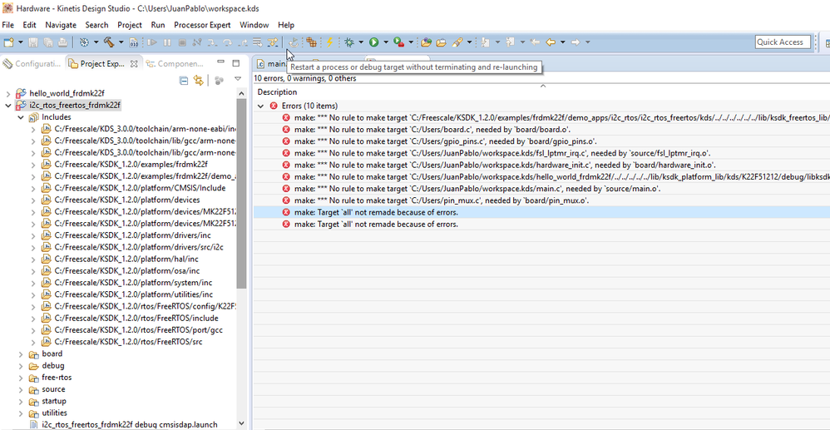Switch to Componen... tab

[175, 63]
